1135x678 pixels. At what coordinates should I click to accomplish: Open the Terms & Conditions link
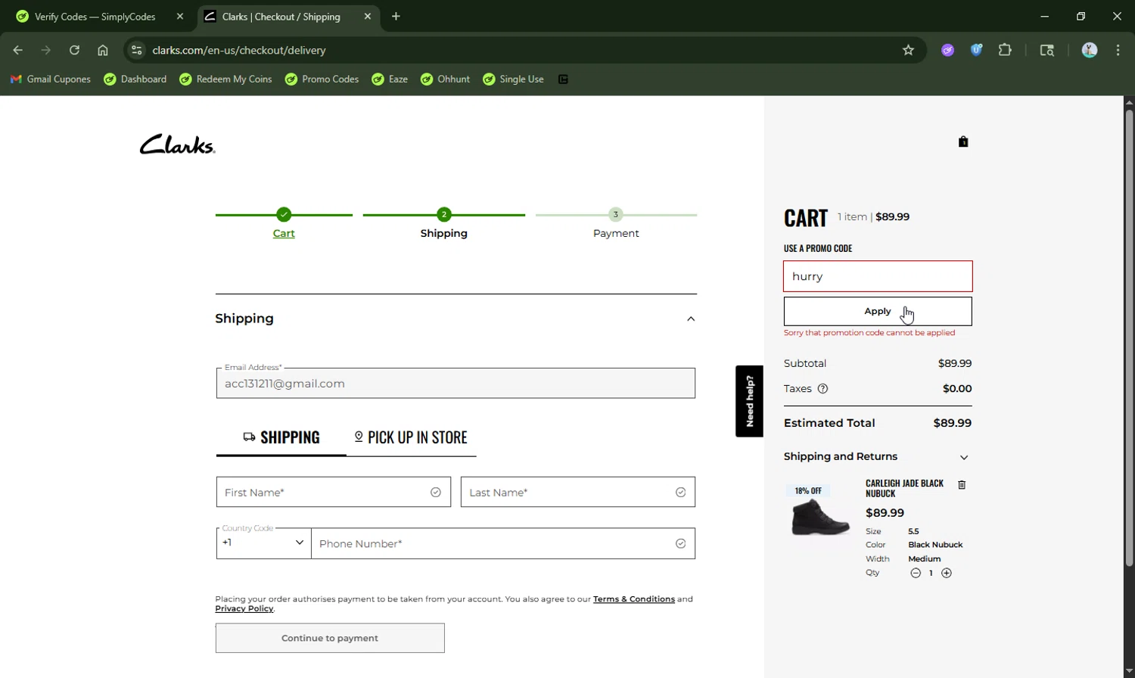click(634, 599)
